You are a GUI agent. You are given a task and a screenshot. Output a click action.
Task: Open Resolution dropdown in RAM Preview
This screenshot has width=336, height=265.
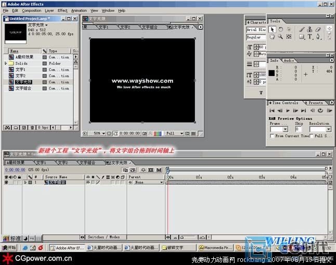[x=320, y=129]
